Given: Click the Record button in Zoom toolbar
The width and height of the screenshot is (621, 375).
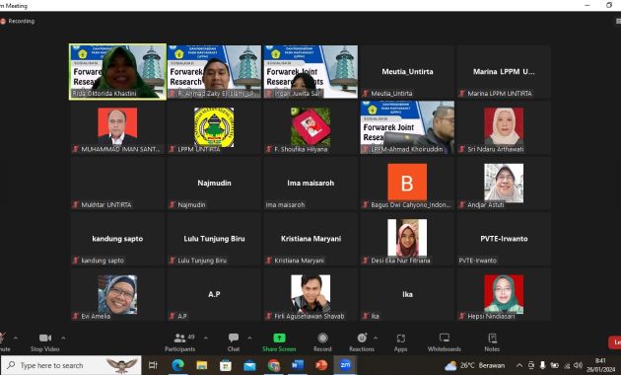Looking at the screenshot, I should (x=322, y=342).
